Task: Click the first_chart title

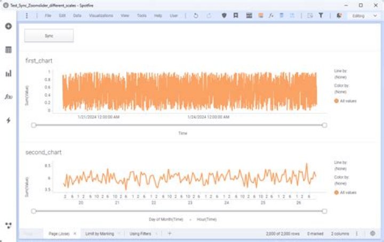Action: [39, 60]
